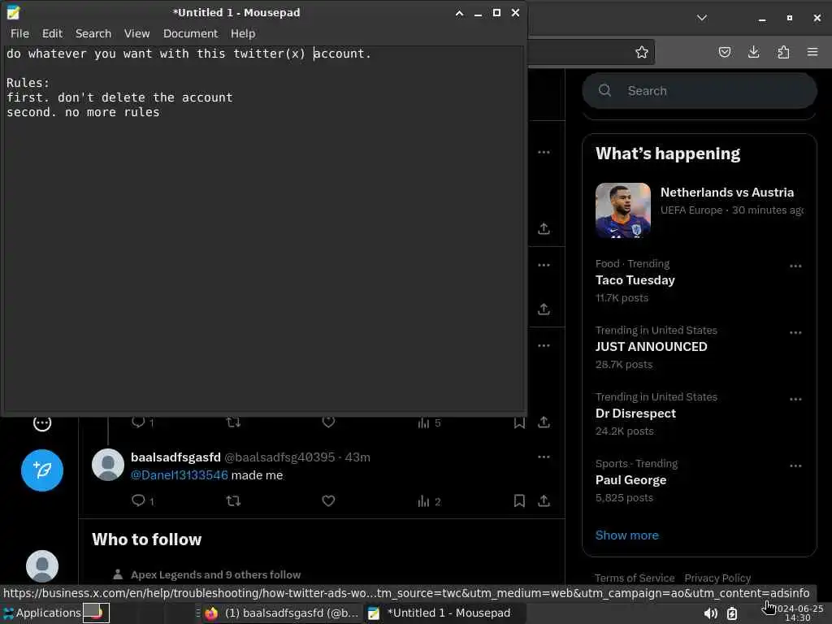Click the baalsadfsgasfd post avatar

pyautogui.click(x=108, y=465)
